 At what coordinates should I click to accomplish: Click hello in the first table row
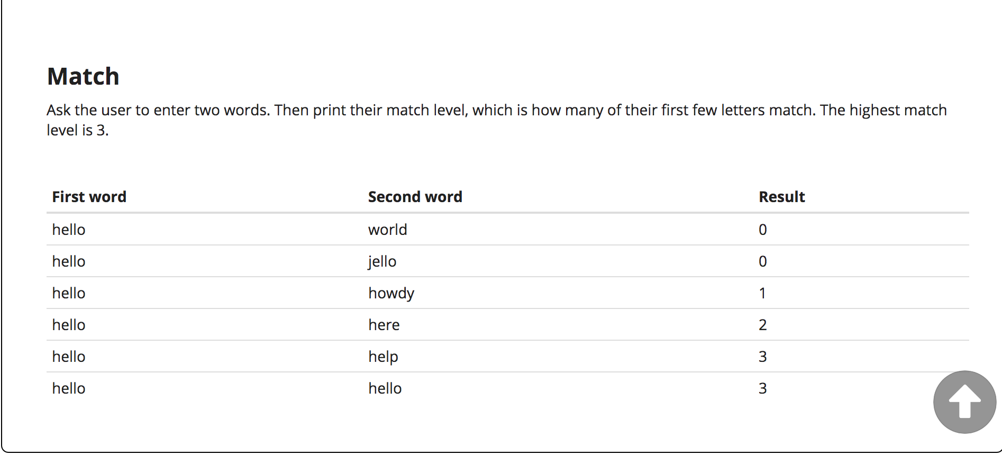coord(68,229)
